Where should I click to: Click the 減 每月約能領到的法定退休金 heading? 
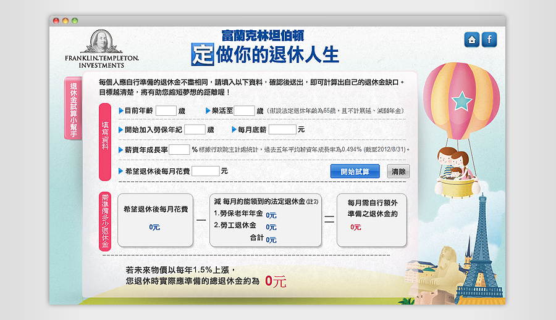266,202
